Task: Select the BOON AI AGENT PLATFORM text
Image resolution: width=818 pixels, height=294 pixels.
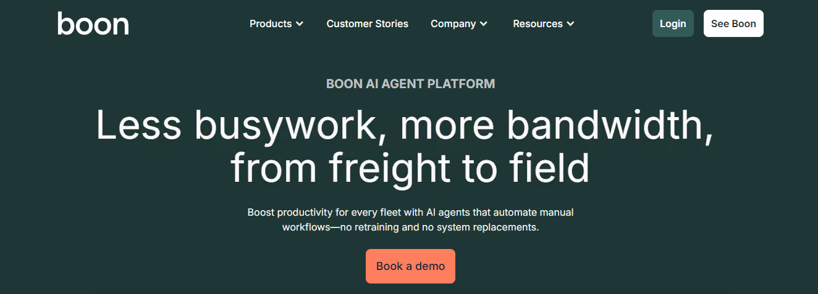Action: click(410, 84)
